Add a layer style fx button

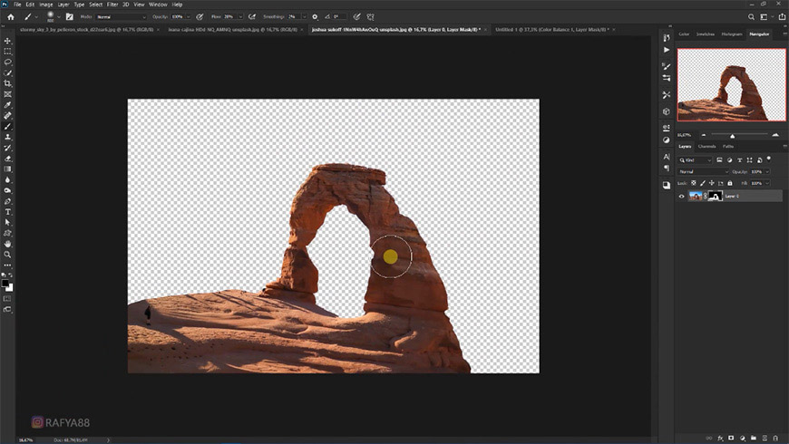720,438
